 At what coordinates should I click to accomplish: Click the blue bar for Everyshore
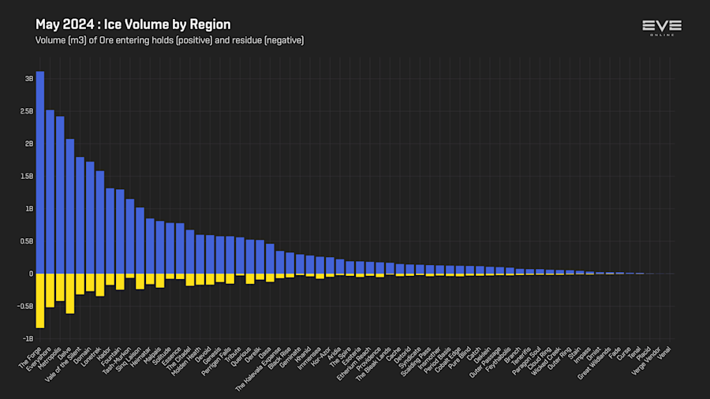point(50,192)
